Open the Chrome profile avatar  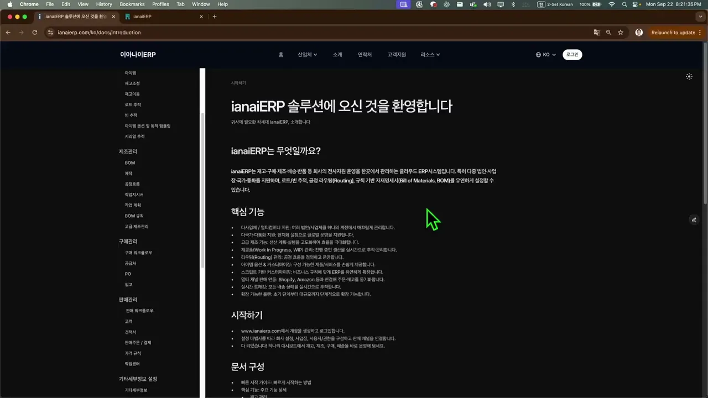[639, 33]
